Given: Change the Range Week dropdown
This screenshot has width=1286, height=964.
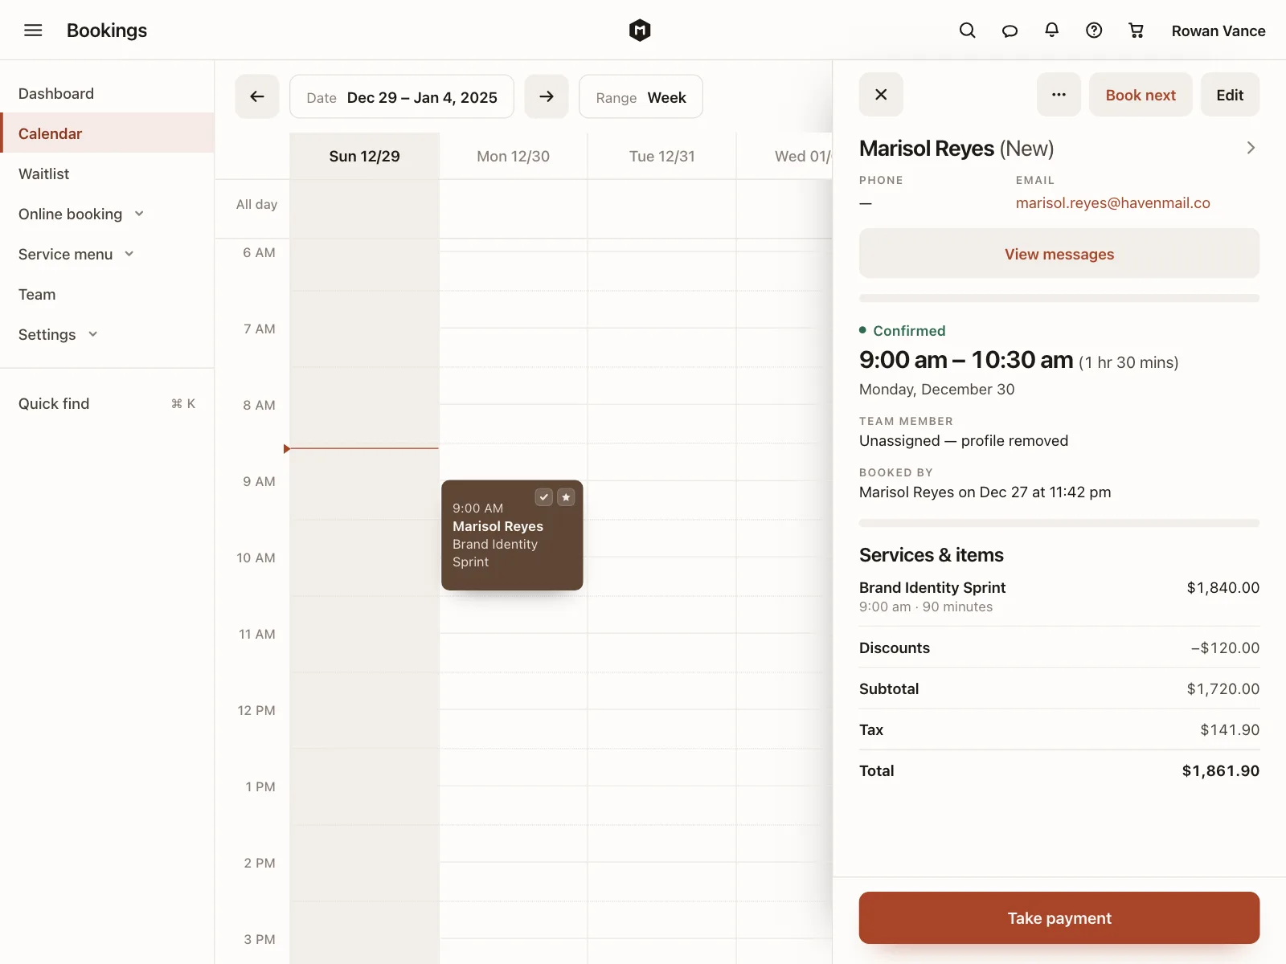Looking at the screenshot, I should (x=641, y=96).
